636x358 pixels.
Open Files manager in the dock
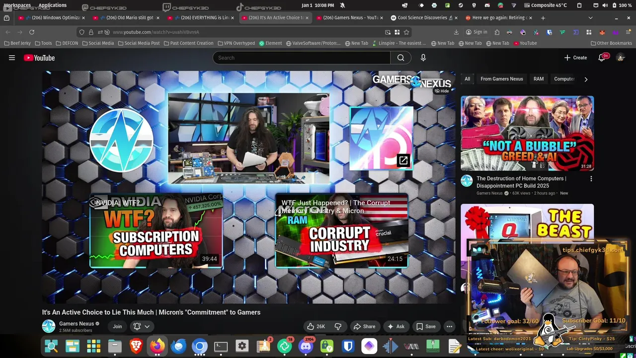(x=115, y=346)
